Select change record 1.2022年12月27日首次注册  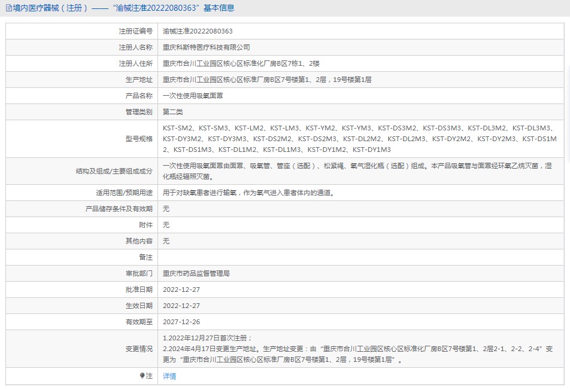click(x=207, y=338)
